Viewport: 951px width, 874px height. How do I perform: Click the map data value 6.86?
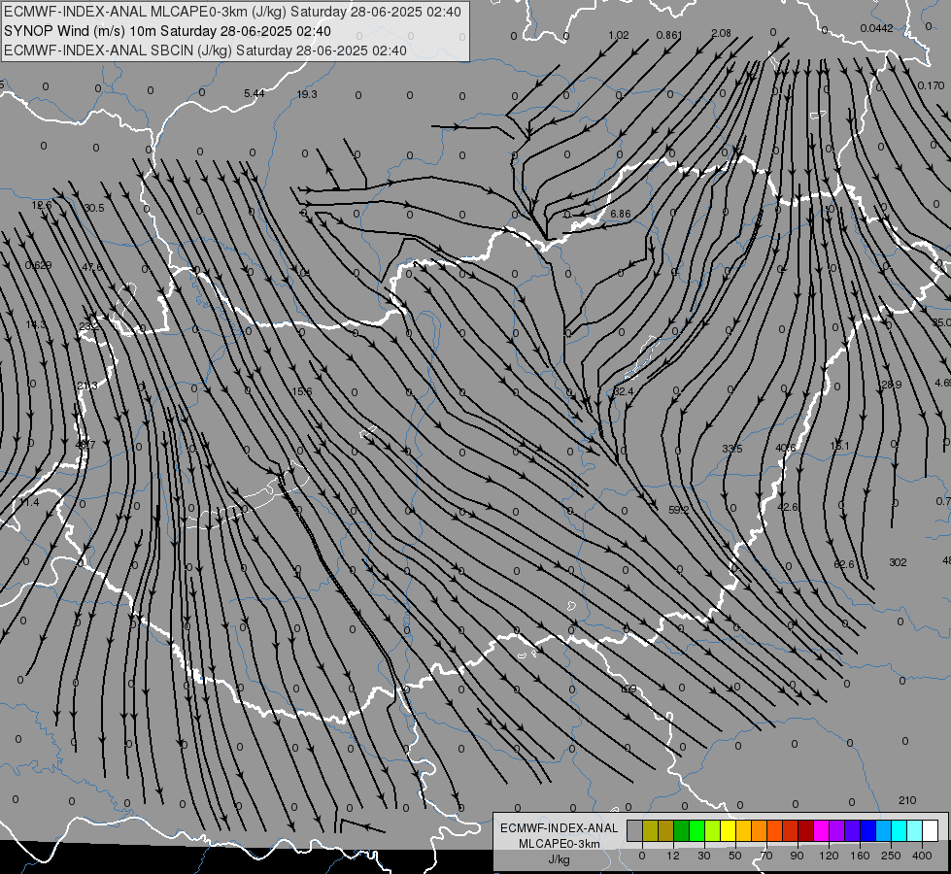coord(621,214)
